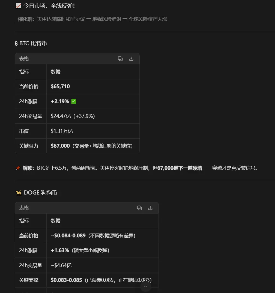Select the BTC +2.19% value

pos(60,101)
